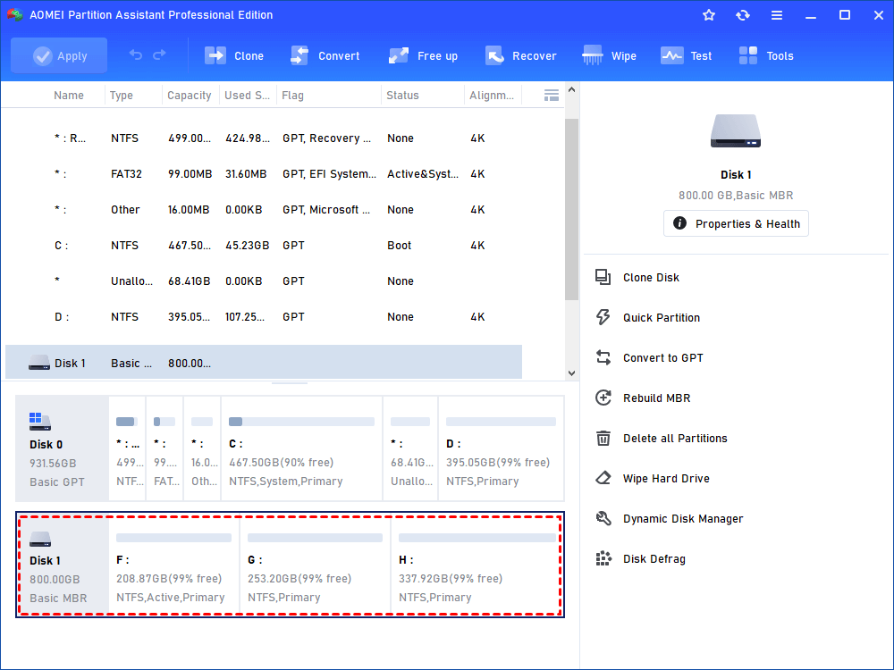Open column settings list icon
894x670 pixels.
click(552, 96)
